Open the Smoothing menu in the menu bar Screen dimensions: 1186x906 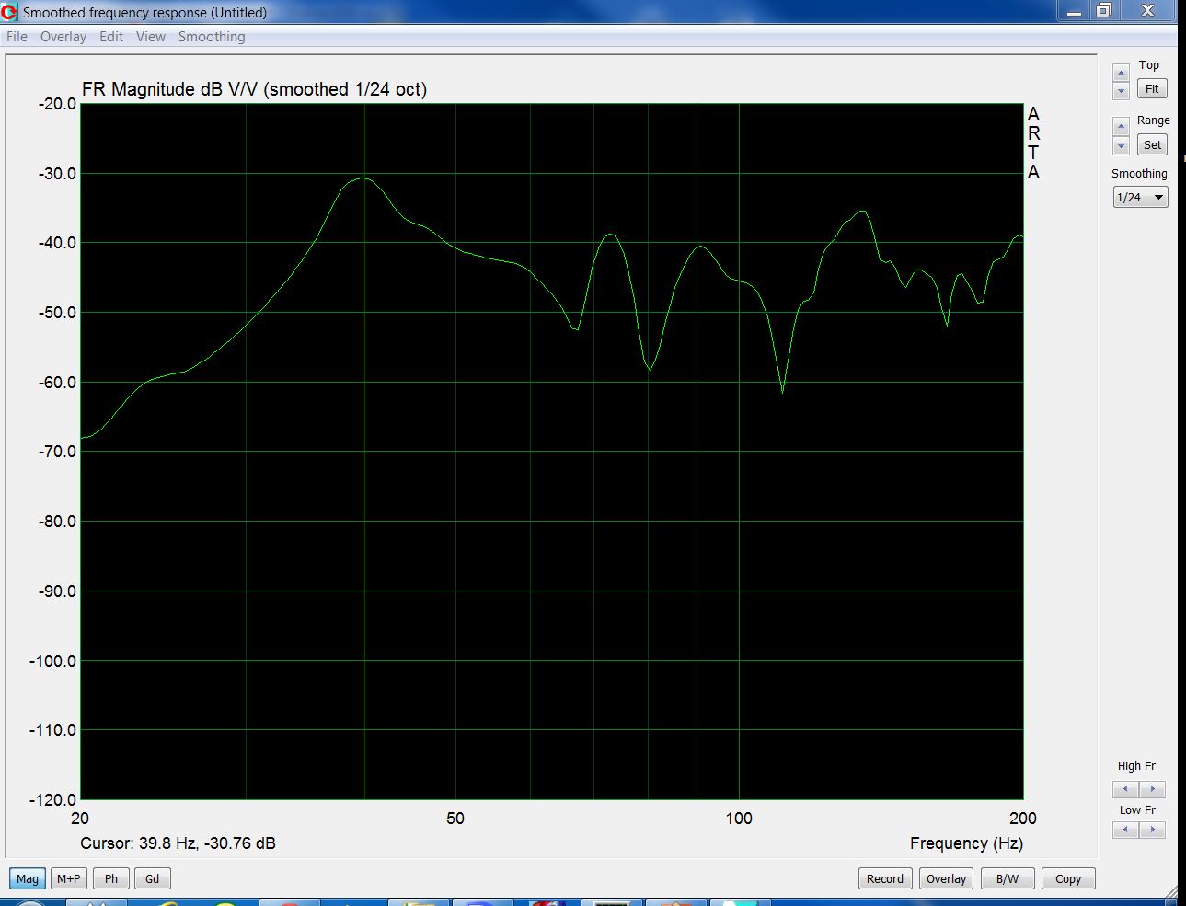[x=212, y=37]
